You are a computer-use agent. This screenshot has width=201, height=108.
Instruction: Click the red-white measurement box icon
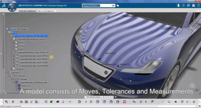coord(124,102)
